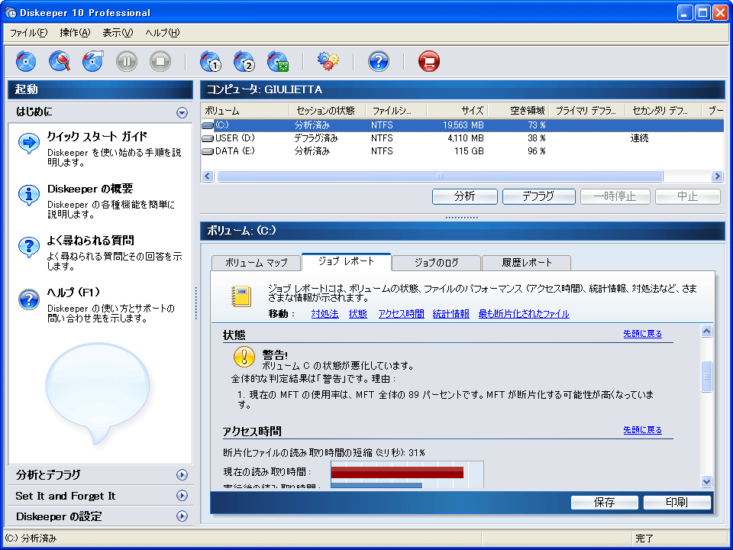
Task: Switch to the ボリューム マップ tab
Action: coord(256,263)
